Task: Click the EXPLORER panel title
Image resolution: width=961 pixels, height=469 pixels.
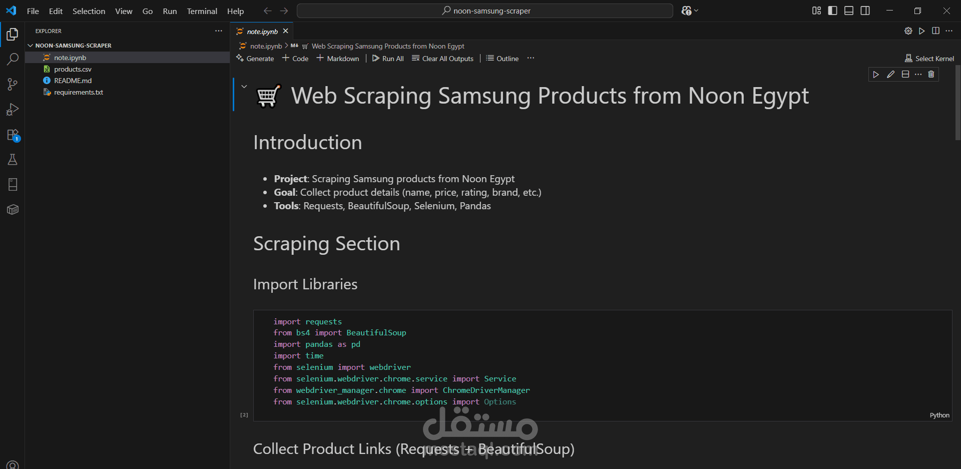Action: click(x=49, y=31)
